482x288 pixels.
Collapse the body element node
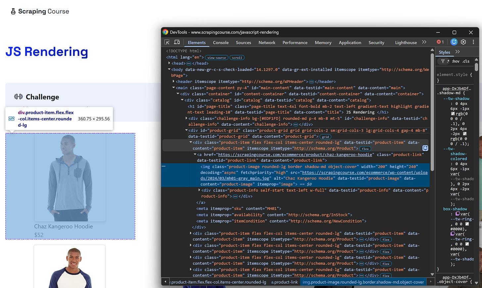pos(169,69)
